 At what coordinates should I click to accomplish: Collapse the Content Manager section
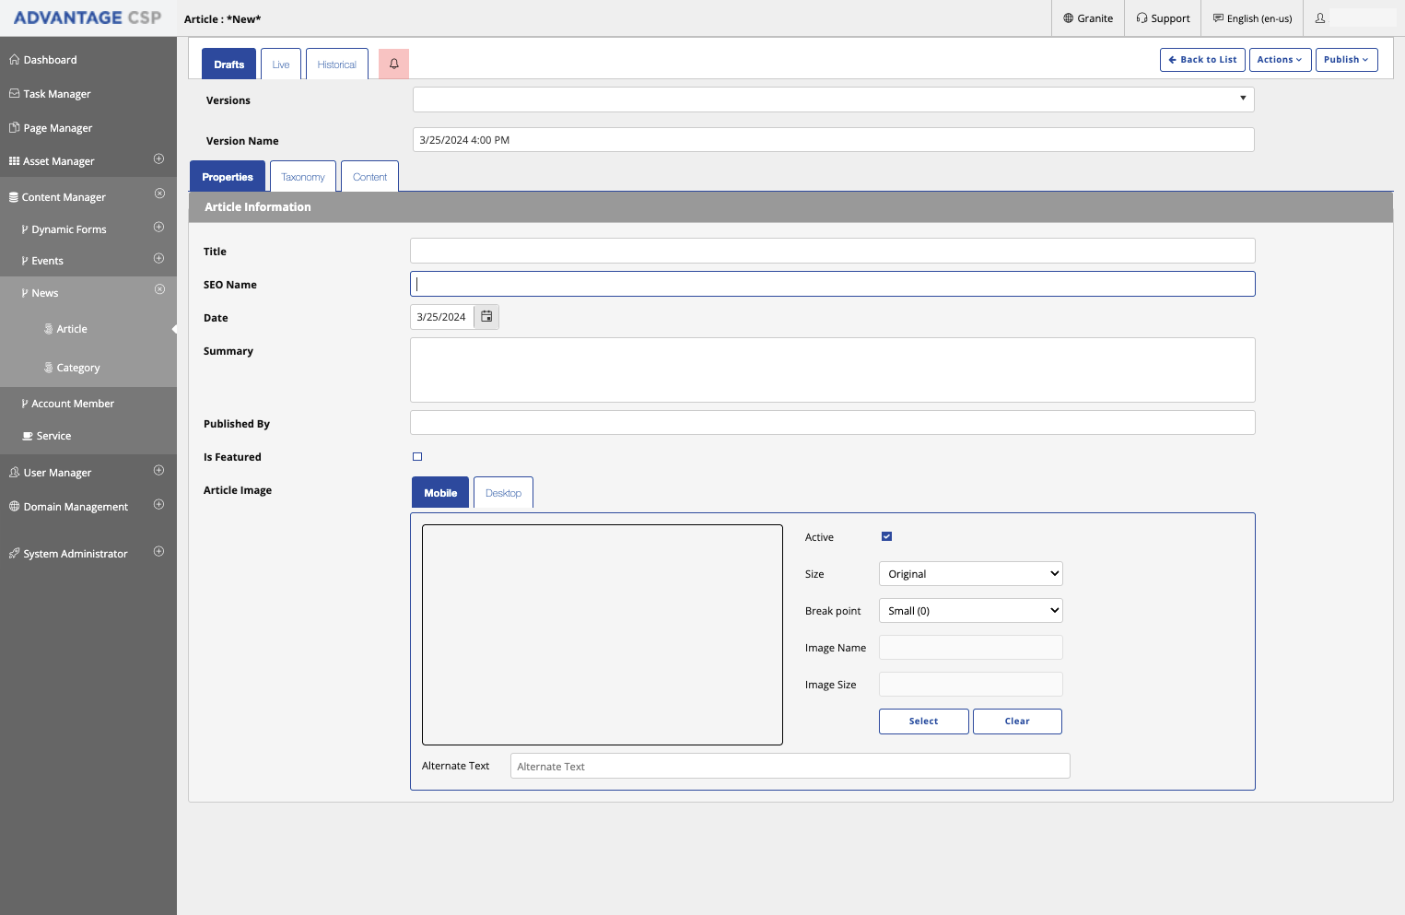159,194
